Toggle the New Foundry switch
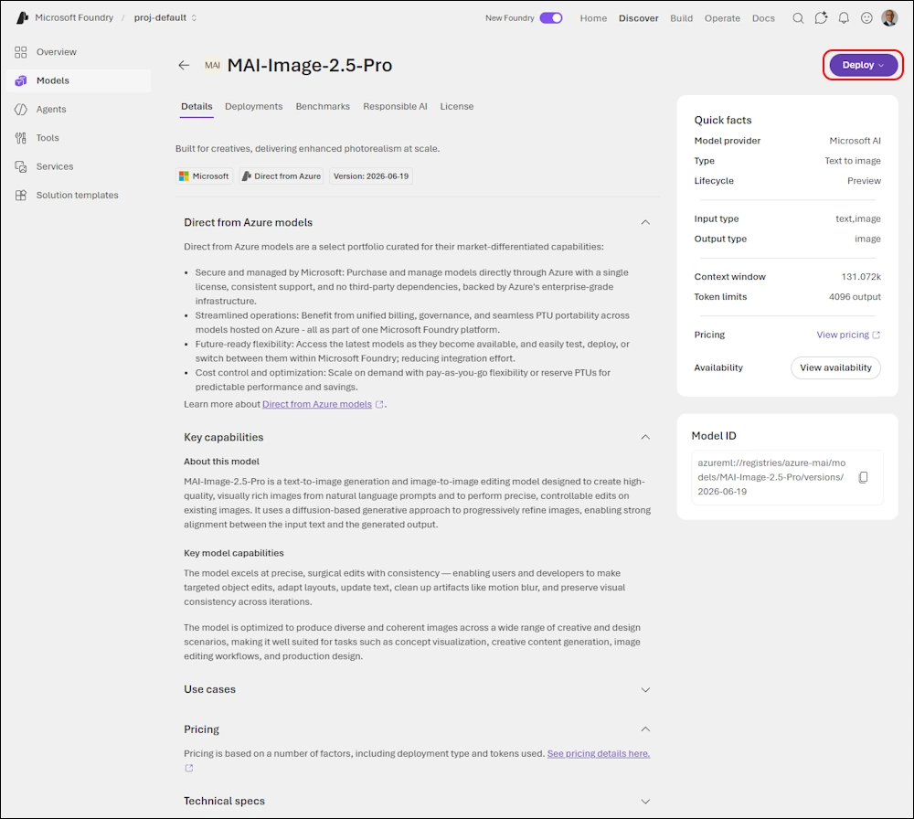 (551, 18)
